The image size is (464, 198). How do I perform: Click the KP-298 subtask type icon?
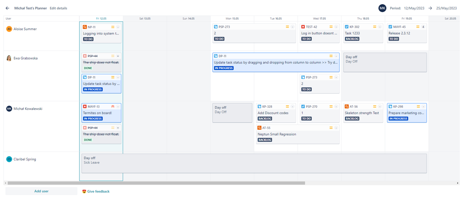[390, 106]
